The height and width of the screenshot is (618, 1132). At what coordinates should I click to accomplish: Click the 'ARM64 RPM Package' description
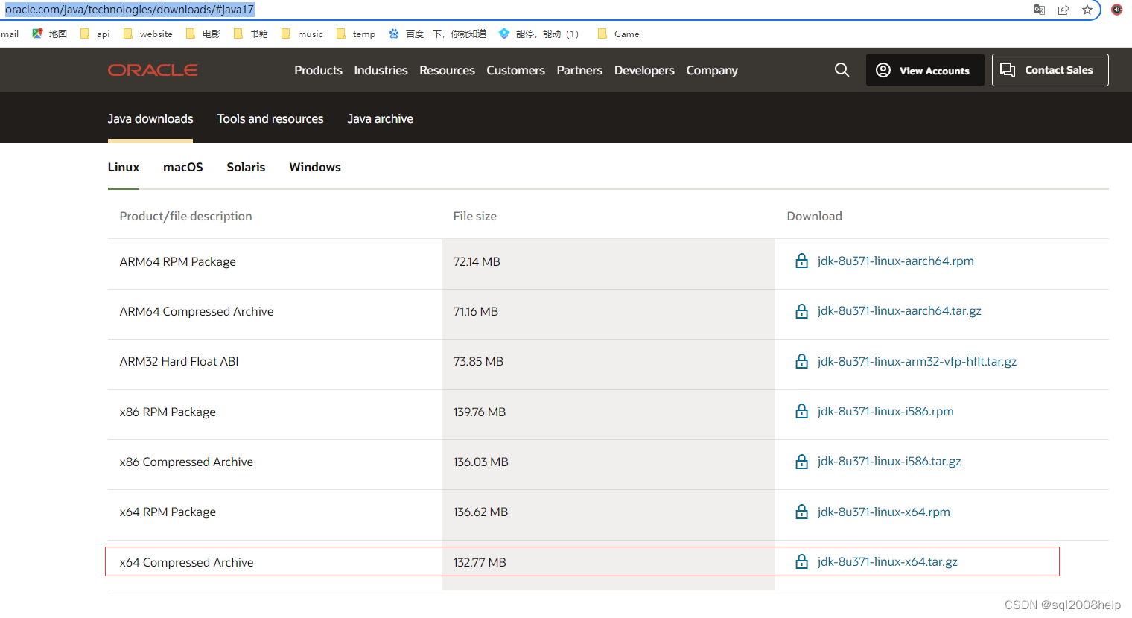point(177,261)
